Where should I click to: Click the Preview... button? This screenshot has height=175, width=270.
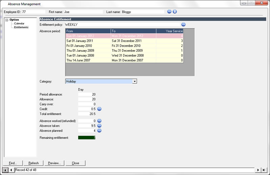click(54, 163)
